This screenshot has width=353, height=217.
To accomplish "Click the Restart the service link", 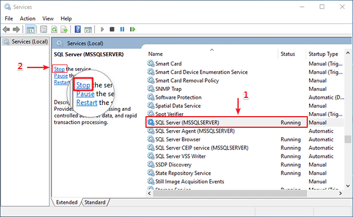I will coord(62,82).
